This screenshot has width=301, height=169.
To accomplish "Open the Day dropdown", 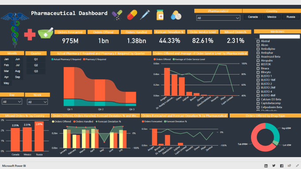I will click(12, 101).
